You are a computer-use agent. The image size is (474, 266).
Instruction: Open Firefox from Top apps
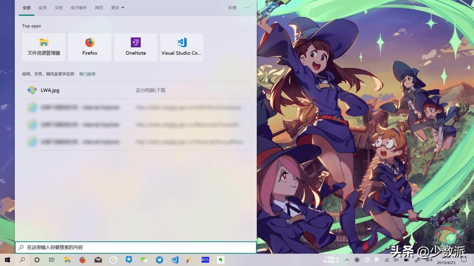click(89, 46)
